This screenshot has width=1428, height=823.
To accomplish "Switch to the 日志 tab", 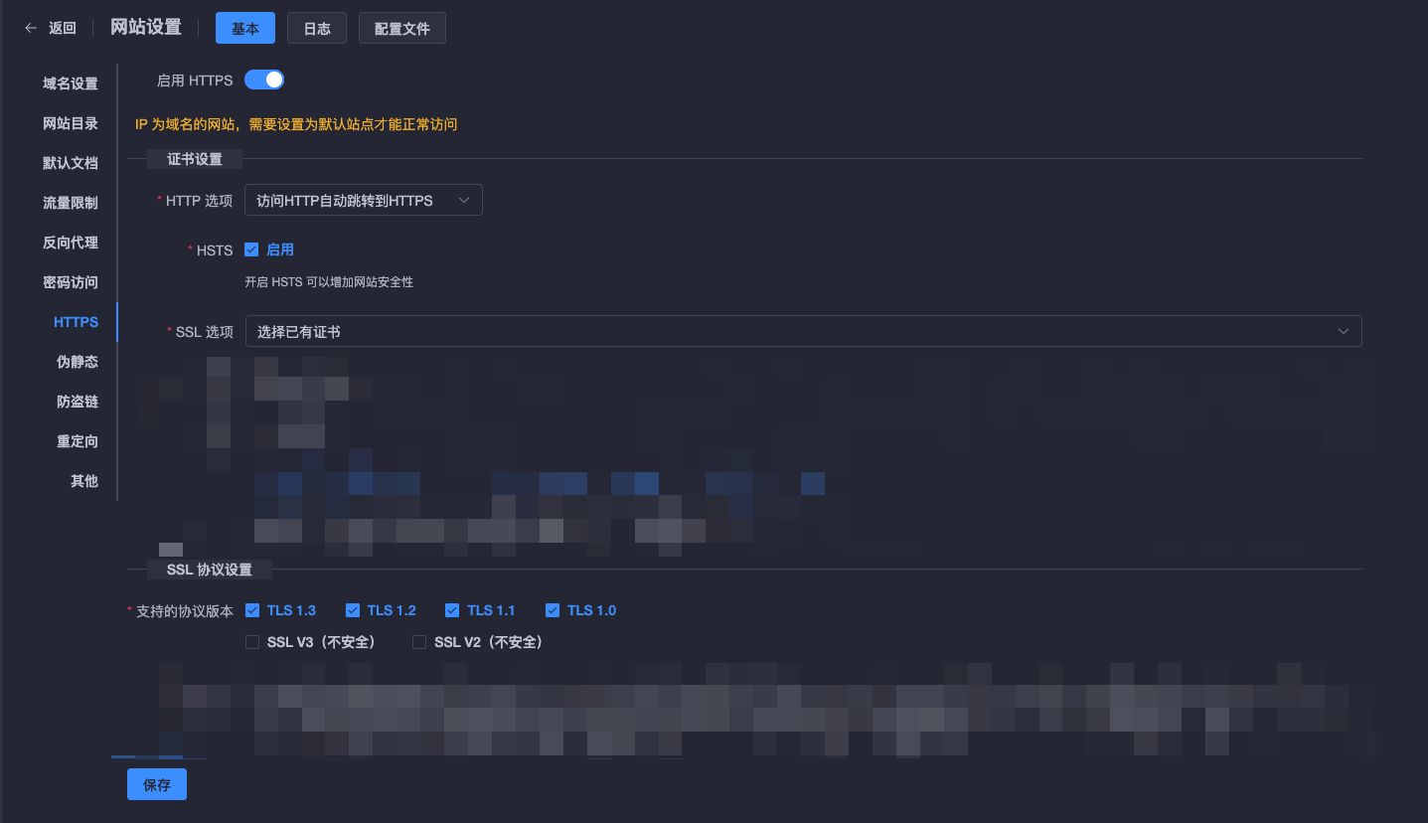I will click(317, 29).
